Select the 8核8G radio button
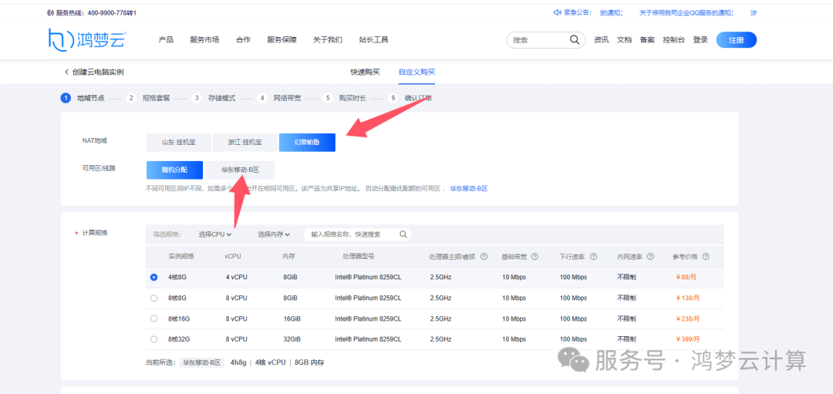The height and width of the screenshot is (394, 833). pos(154,298)
